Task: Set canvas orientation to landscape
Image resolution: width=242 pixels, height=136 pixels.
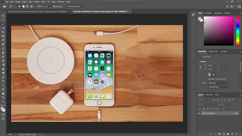Action: point(214,74)
